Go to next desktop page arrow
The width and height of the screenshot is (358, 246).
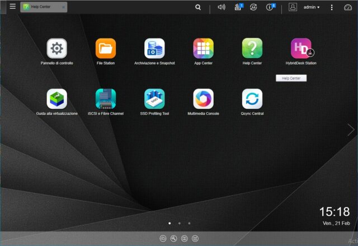351,129
